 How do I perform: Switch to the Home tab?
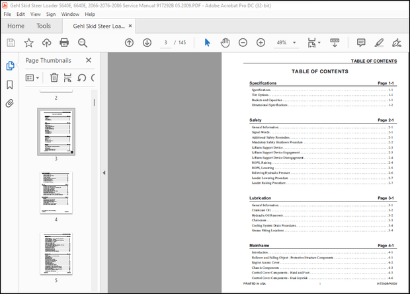pyautogui.click(x=16, y=26)
